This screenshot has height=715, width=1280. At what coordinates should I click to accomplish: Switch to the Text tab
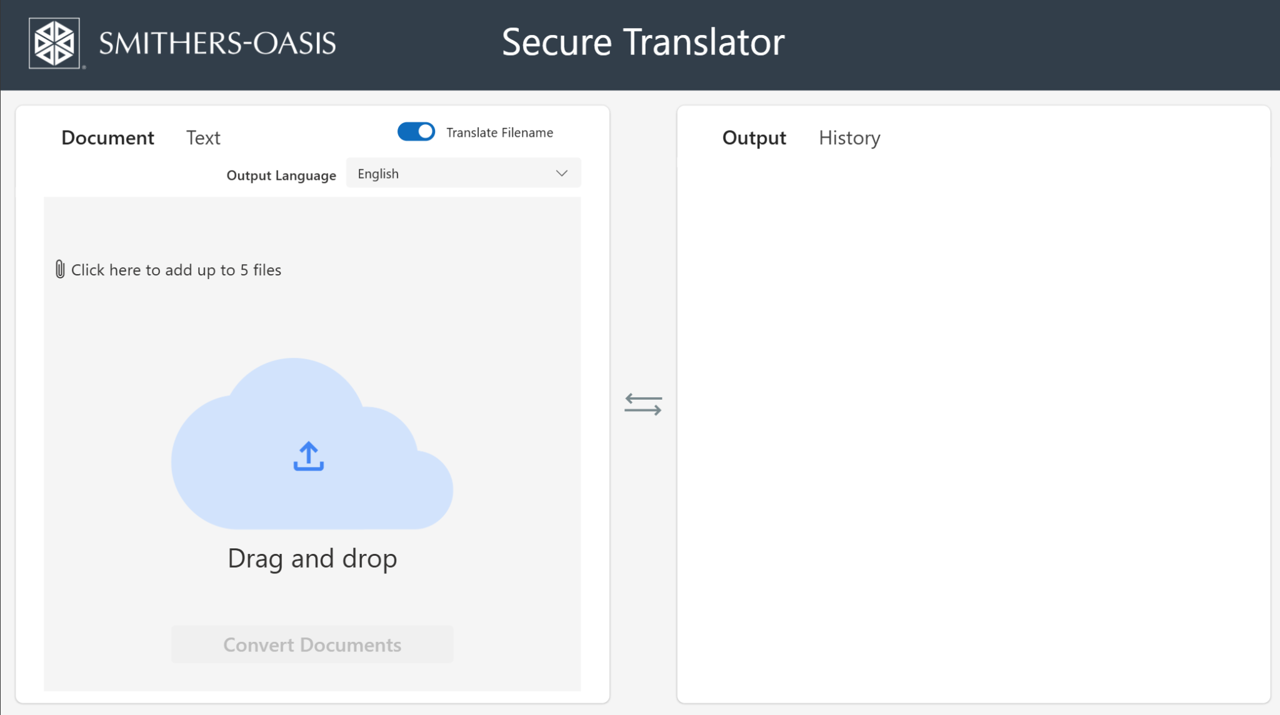point(202,137)
